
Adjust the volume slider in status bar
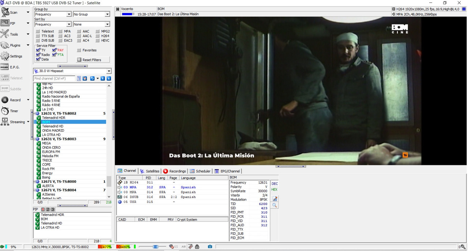pos(153,247)
